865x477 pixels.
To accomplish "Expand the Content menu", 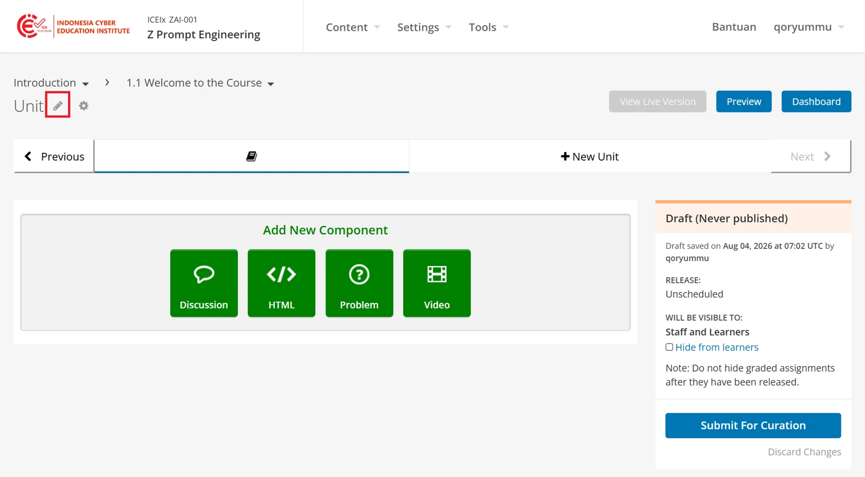I will coord(353,27).
